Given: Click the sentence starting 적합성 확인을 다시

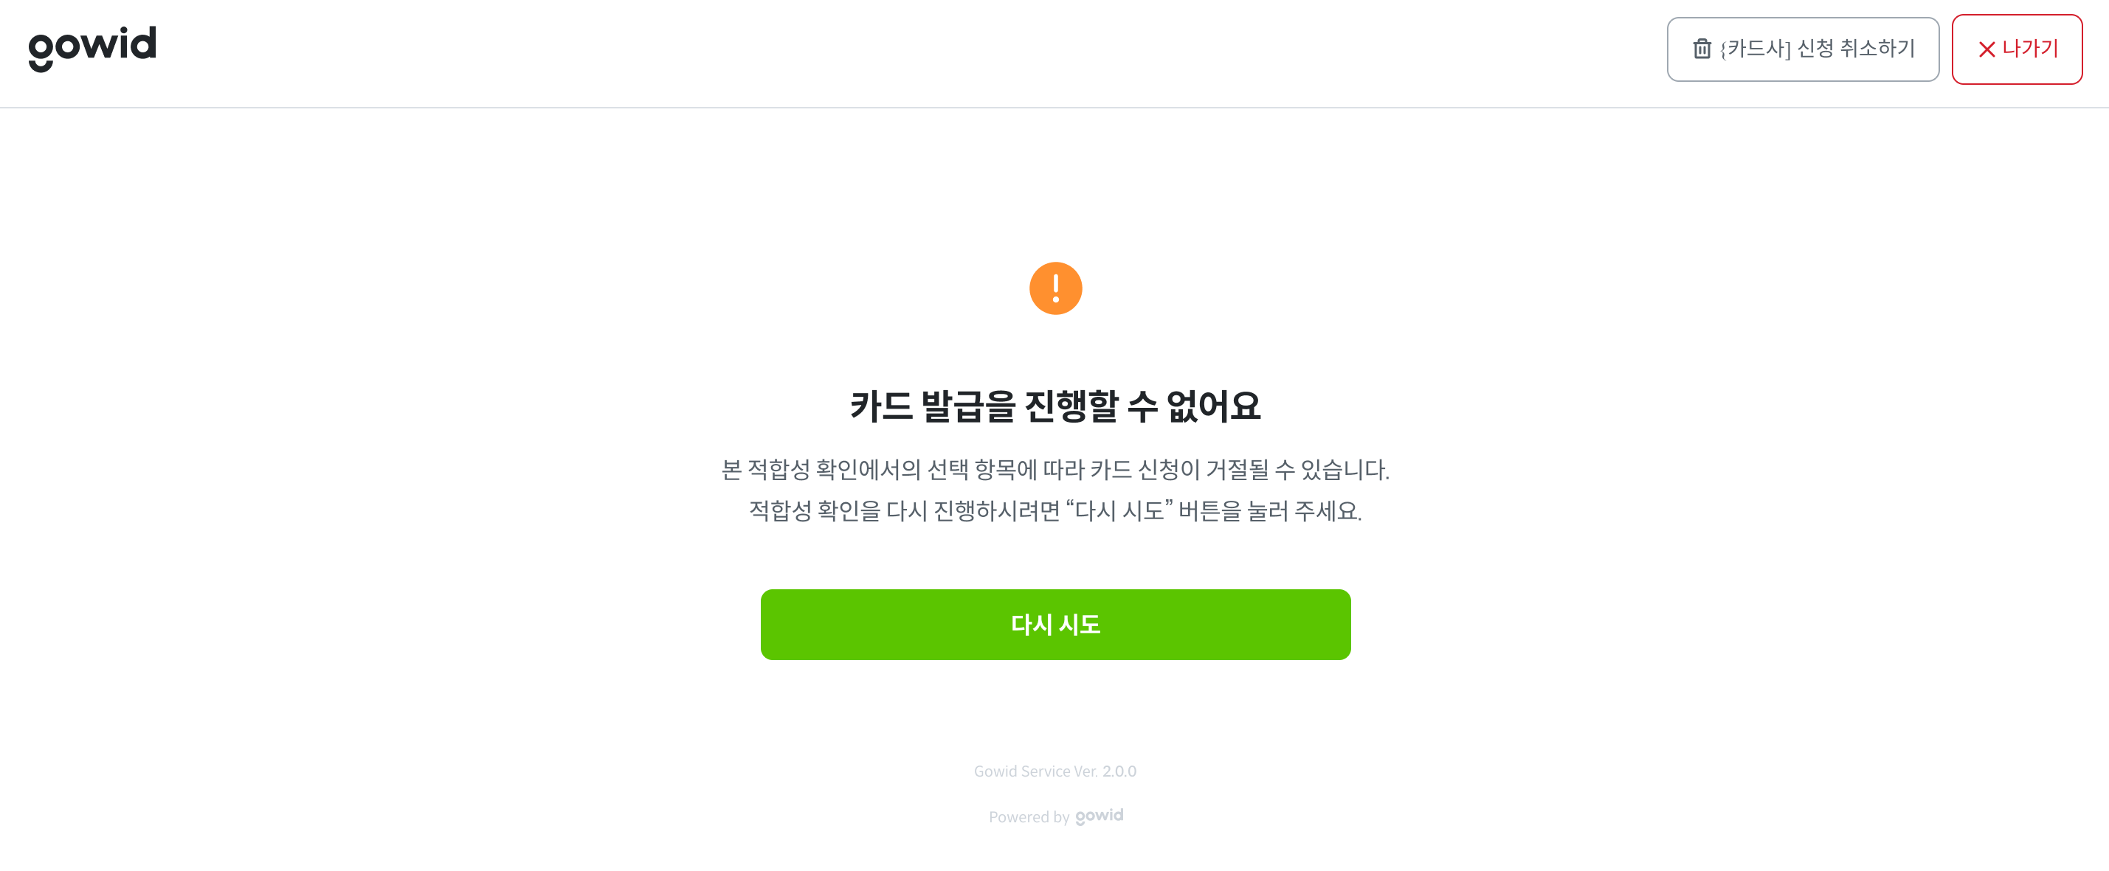Looking at the screenshot, I should (1055, 511).
